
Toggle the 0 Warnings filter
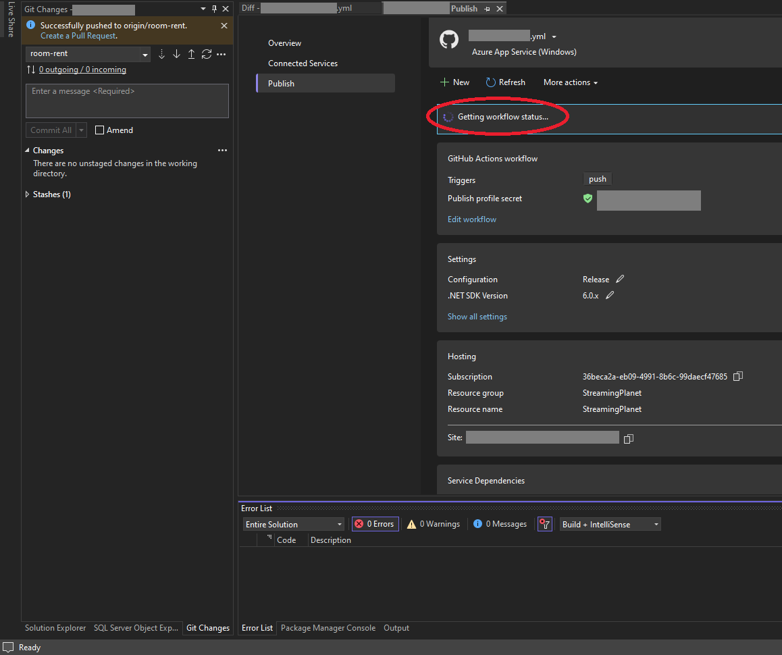click(x=433, y=523)
